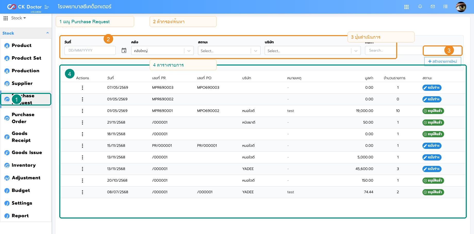Image resolution: width=474 pixels, height=234 pixels.
Task: Open actions menu for the 20/10/2568 row
Action: pos(82,181)
